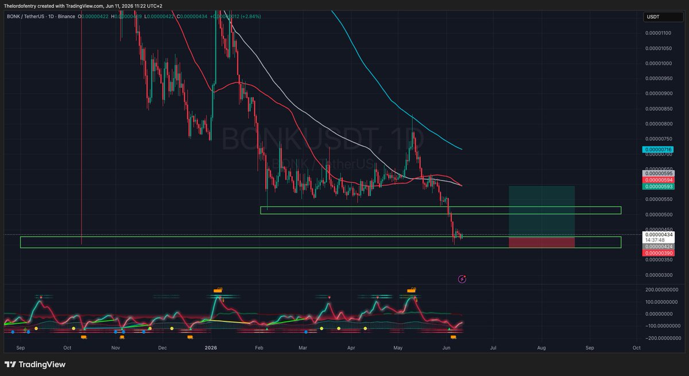Click the Mar label on time axis
Image resolution: width=689 pixels, height=376 pixels.
pos(304,348)
